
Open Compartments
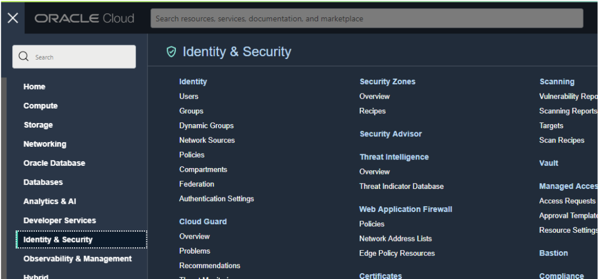[x=203, y=169]
